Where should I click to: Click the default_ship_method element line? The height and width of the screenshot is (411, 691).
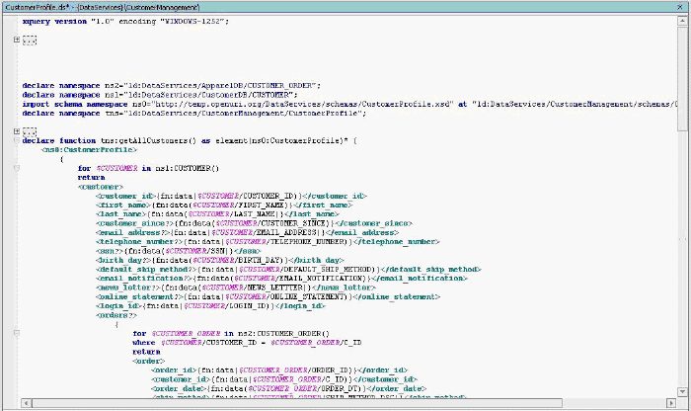[288, 269]
